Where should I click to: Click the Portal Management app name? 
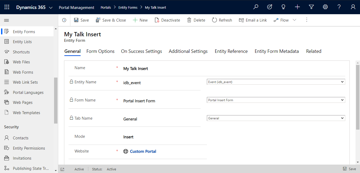pos(76,7)
